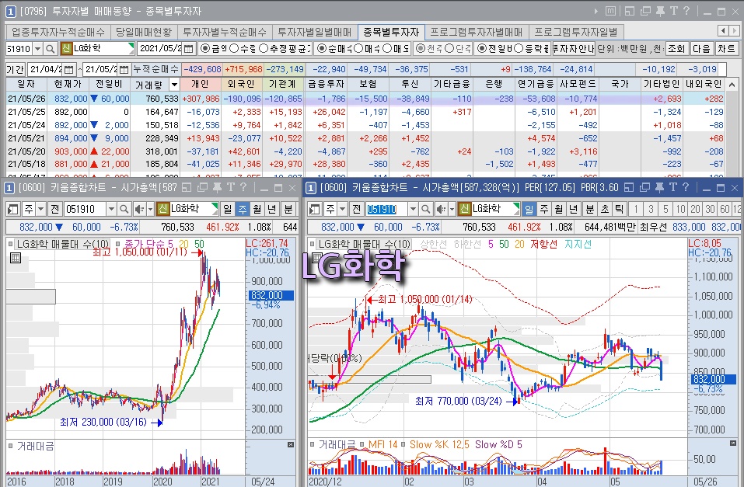Open 051910 code dropdown in right daily chart
The height and width of the screenshot is (487, 744).
pos(413,209)
